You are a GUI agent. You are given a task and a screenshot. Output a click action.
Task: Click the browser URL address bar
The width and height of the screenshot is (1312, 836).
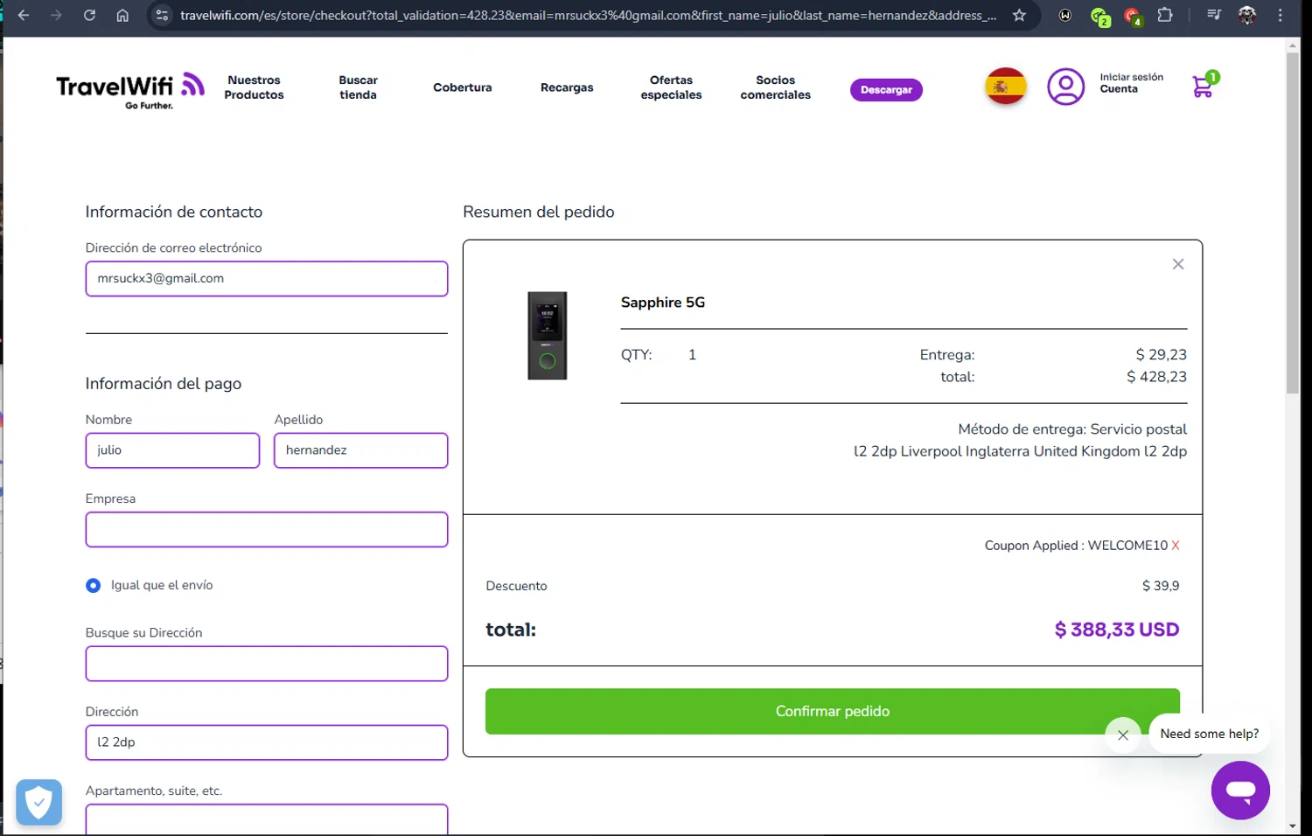tap(588, 15)
